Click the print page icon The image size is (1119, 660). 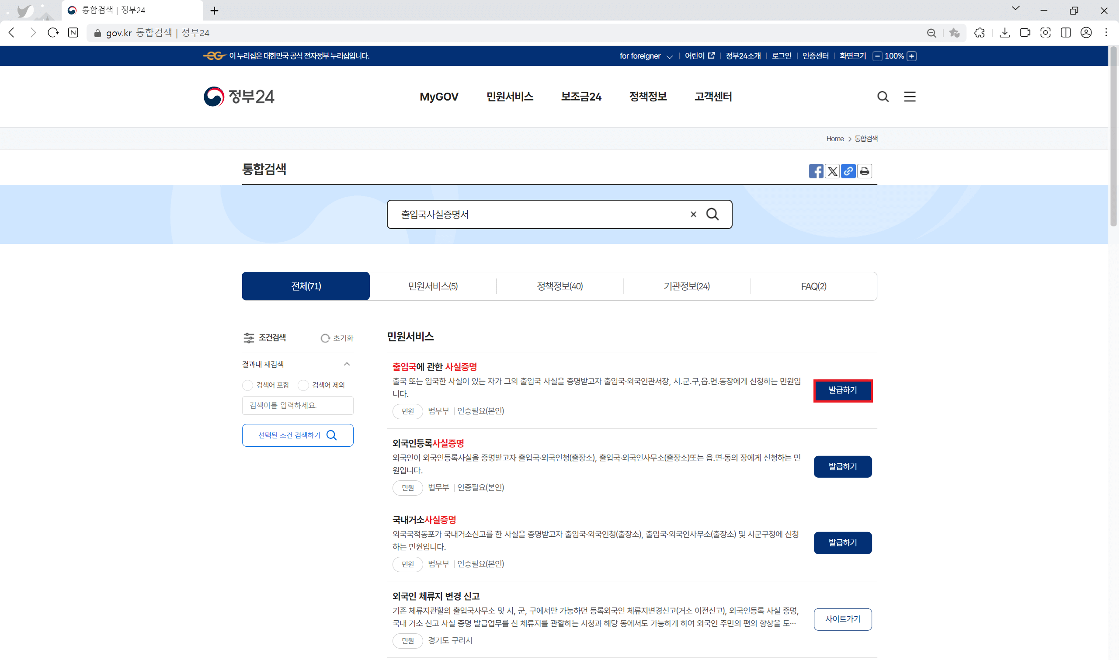(864, 171)
